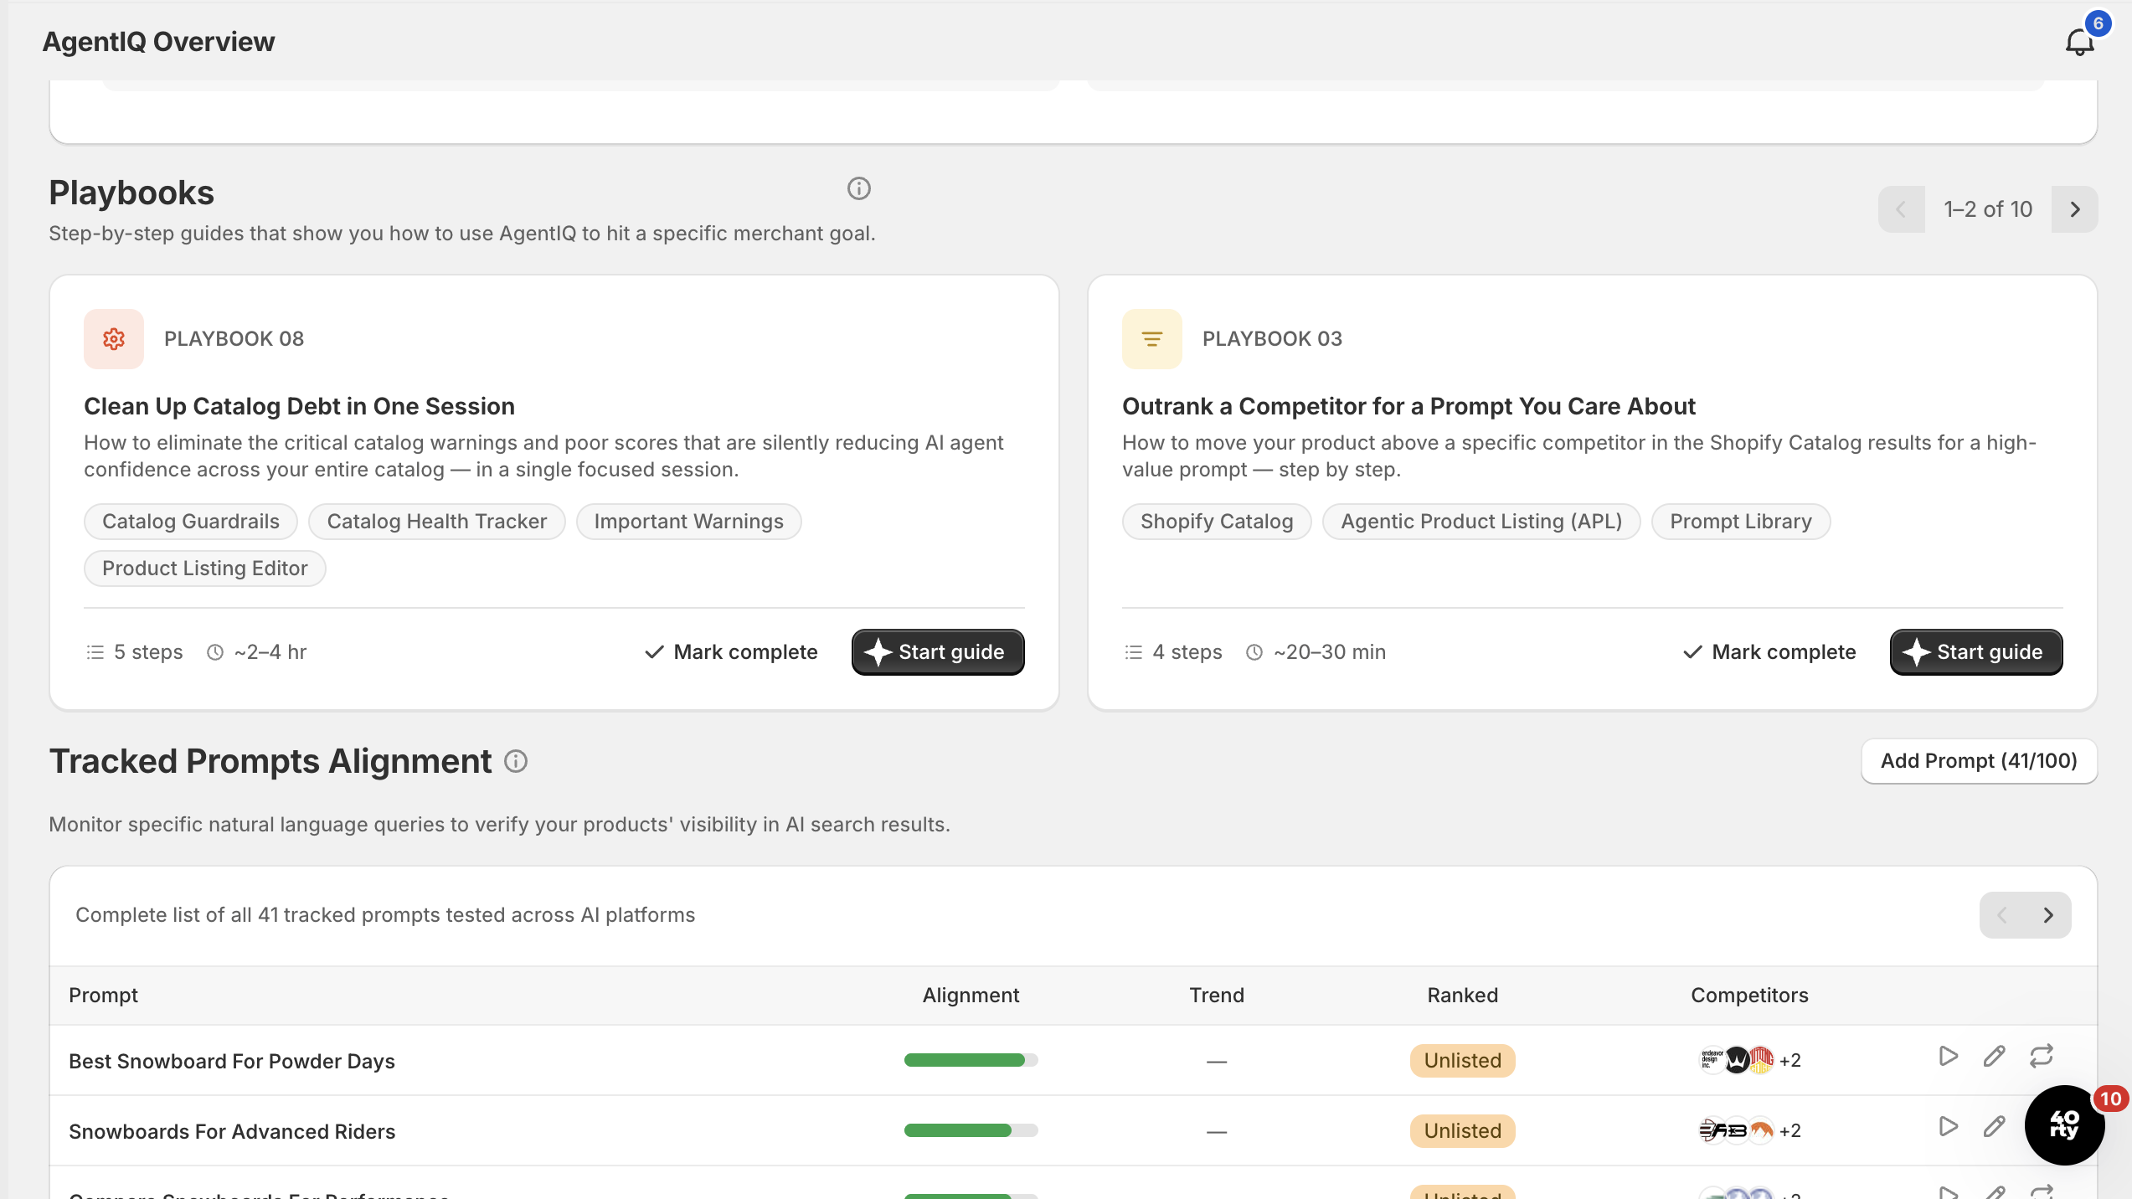Click the Playbook 08 gear icon
Image resolution: width=2132 pixels, height=1199 pixels.
(x=114, y=339)
